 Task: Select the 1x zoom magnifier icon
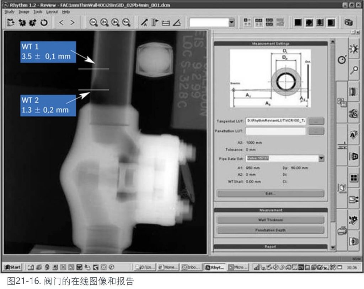pos(93,23)
